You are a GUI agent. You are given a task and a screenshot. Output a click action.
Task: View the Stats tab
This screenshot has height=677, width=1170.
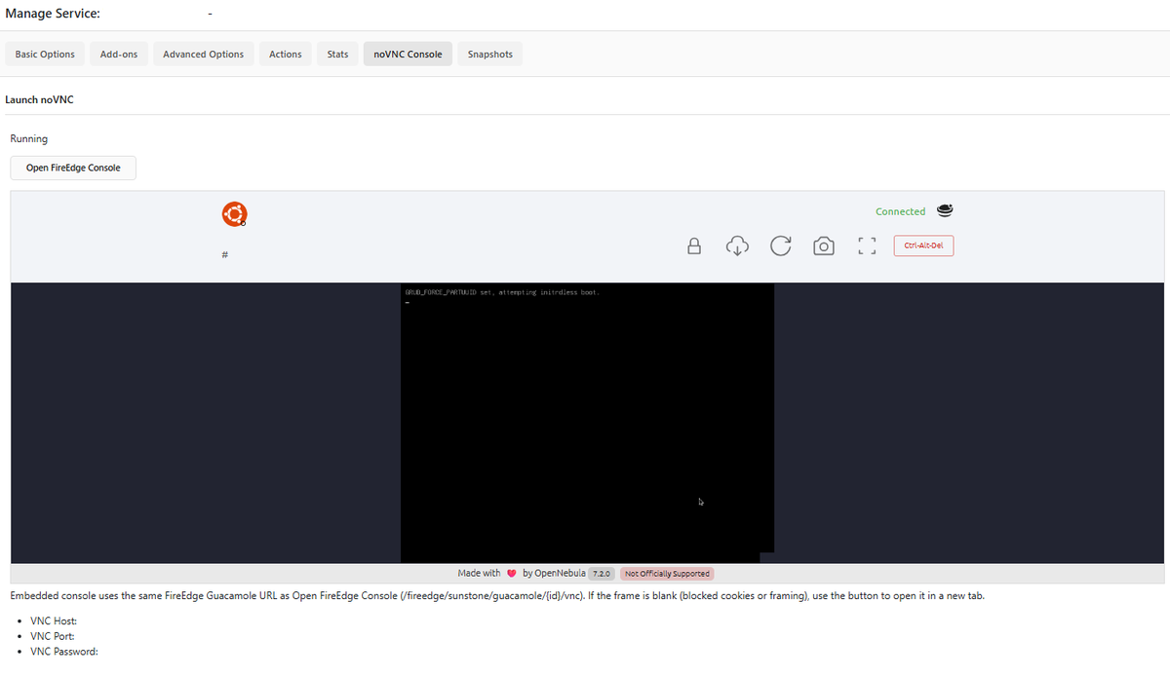coord(337,54)
